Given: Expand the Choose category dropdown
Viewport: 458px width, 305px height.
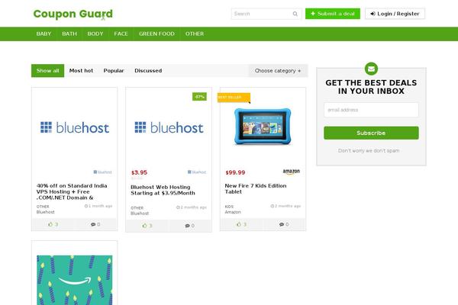Looking at the screenshot, I should [278, 71].
